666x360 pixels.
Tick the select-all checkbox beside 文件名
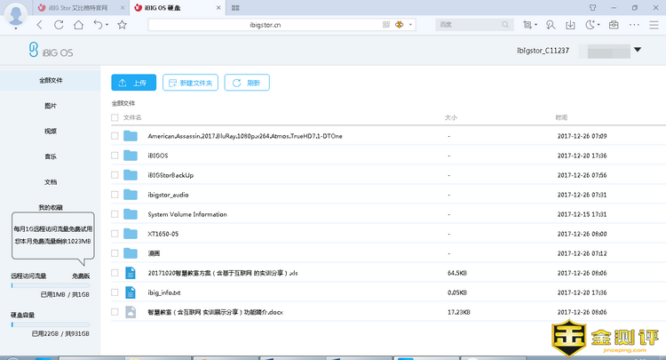pyautogui.click(x=115, y=117)
